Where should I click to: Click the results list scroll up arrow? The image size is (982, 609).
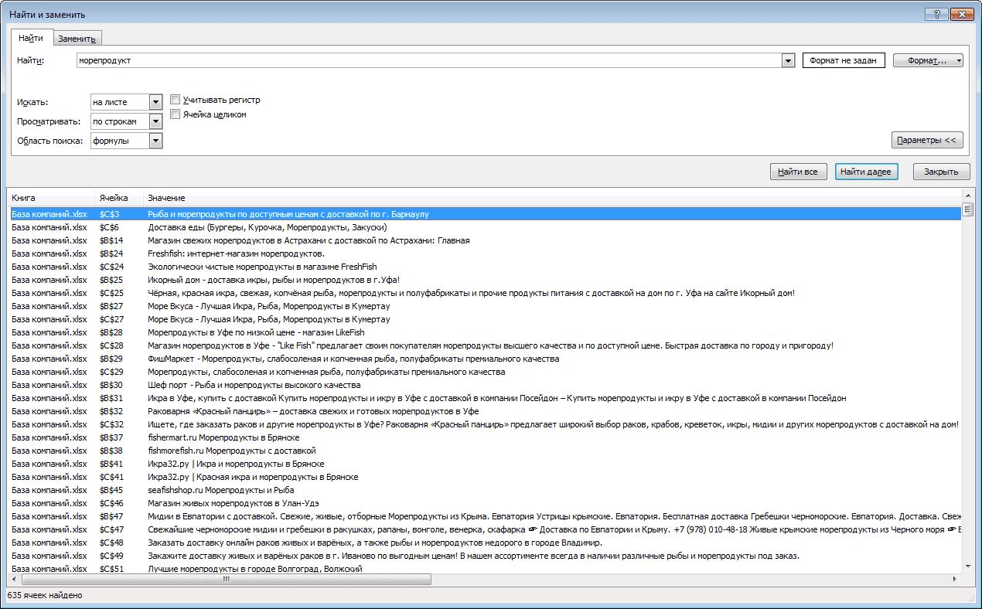967,196
